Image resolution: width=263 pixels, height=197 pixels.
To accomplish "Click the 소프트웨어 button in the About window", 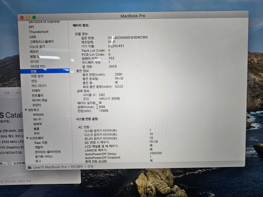I will [18, 163].
